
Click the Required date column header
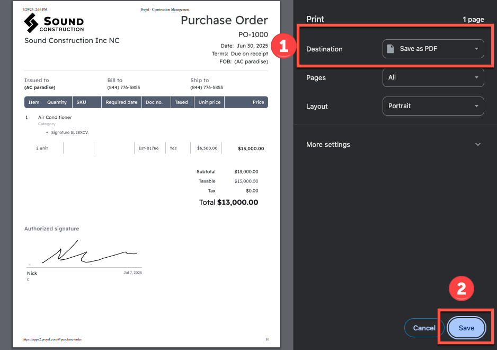121,102
